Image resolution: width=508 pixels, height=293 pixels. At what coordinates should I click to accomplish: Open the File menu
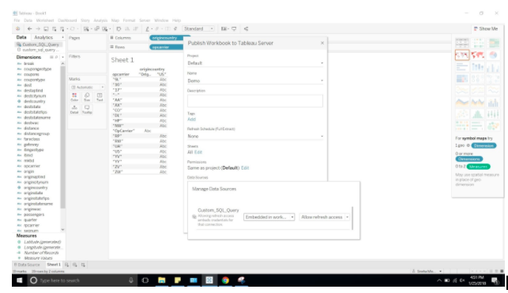(17, 21)
